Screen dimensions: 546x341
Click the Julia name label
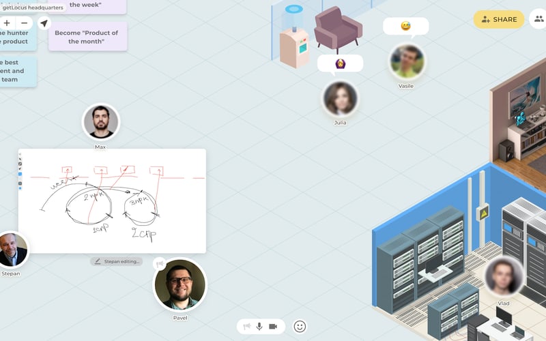[340, 123]
